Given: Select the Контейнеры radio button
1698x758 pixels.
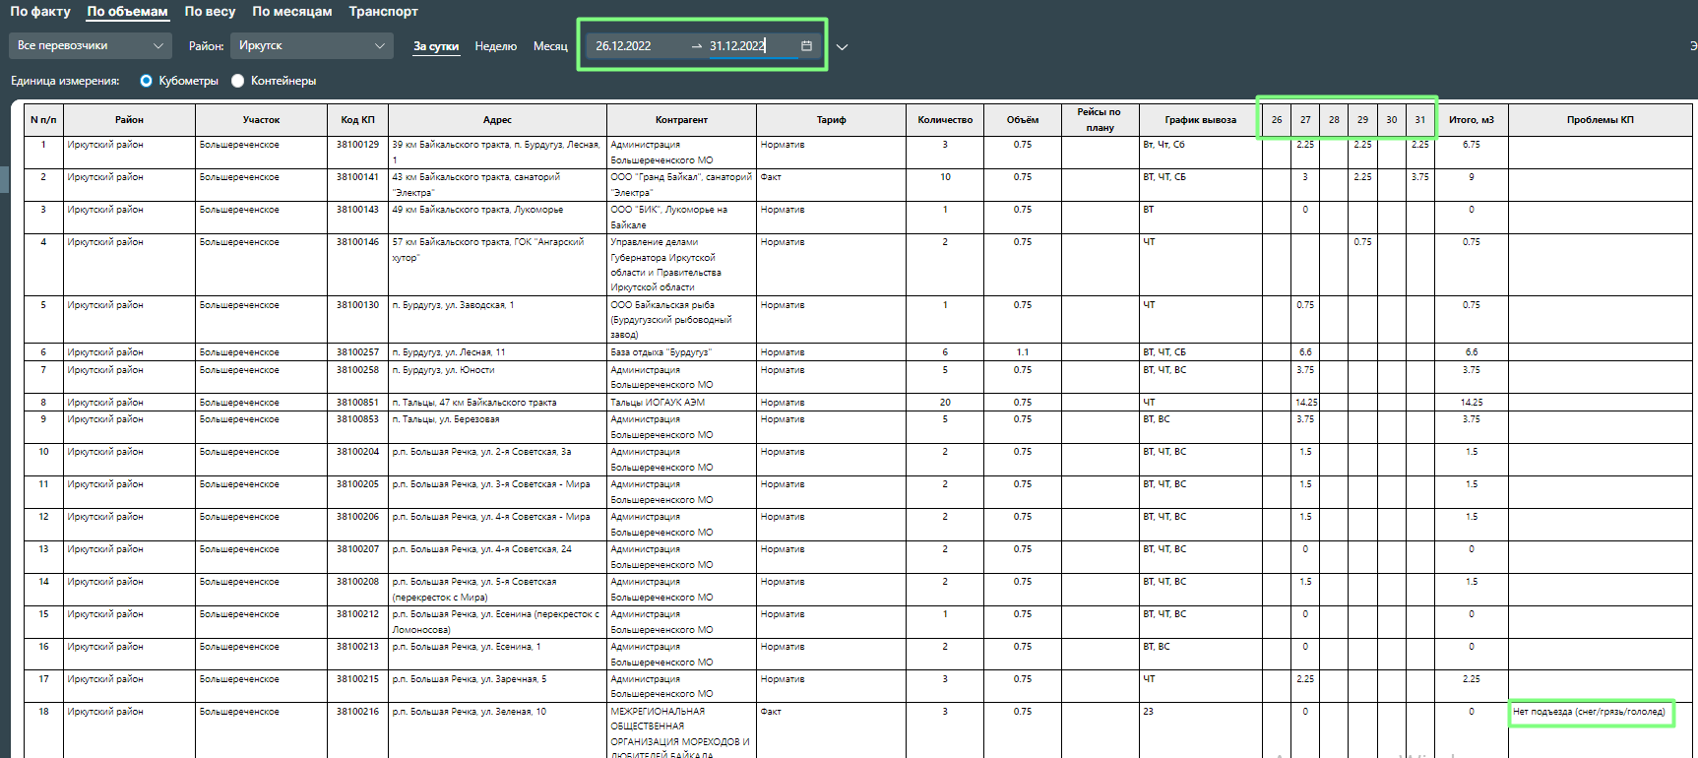Looking at the screenshot, I should pos(238,81).
